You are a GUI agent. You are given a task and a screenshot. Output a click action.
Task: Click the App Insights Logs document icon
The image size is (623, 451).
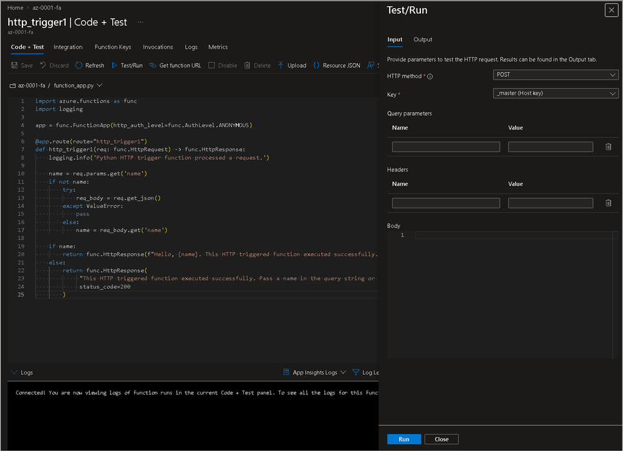tap(286, 372)
